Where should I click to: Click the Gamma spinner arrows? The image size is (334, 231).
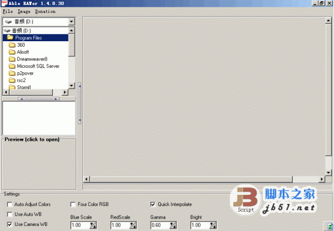coord(173,225)
